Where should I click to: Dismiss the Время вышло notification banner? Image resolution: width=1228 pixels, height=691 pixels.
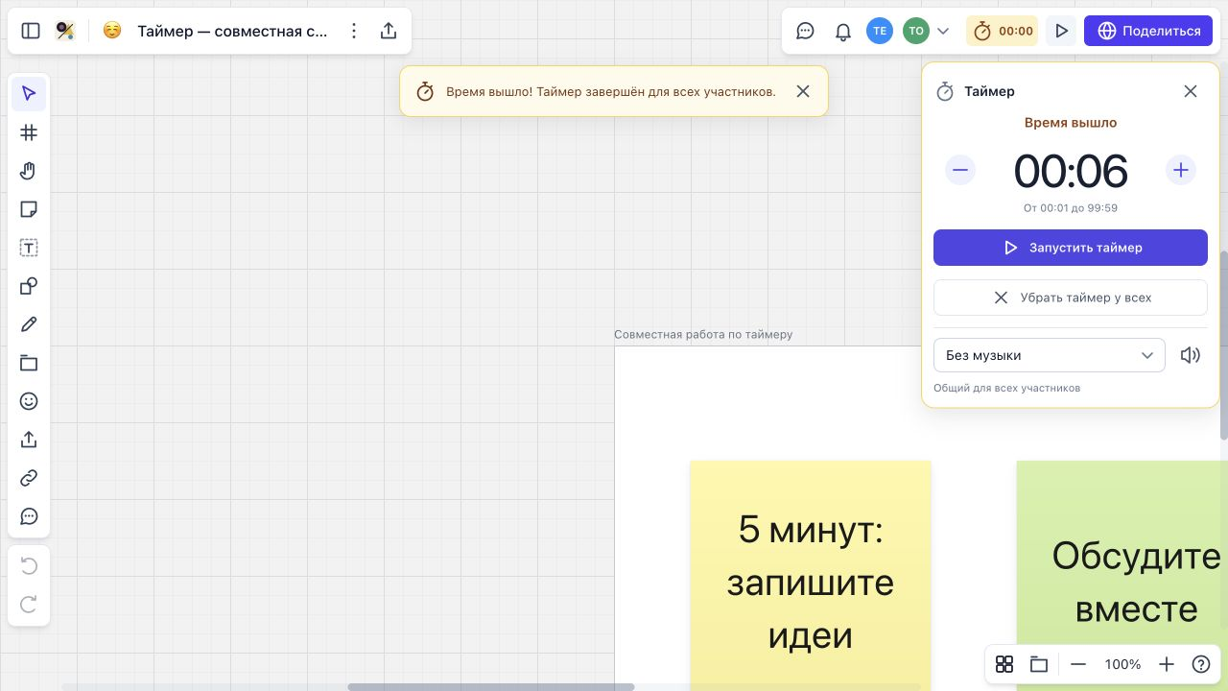coord(803,91)
